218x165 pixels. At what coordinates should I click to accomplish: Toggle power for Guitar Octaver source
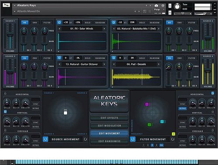pos(59,58)
